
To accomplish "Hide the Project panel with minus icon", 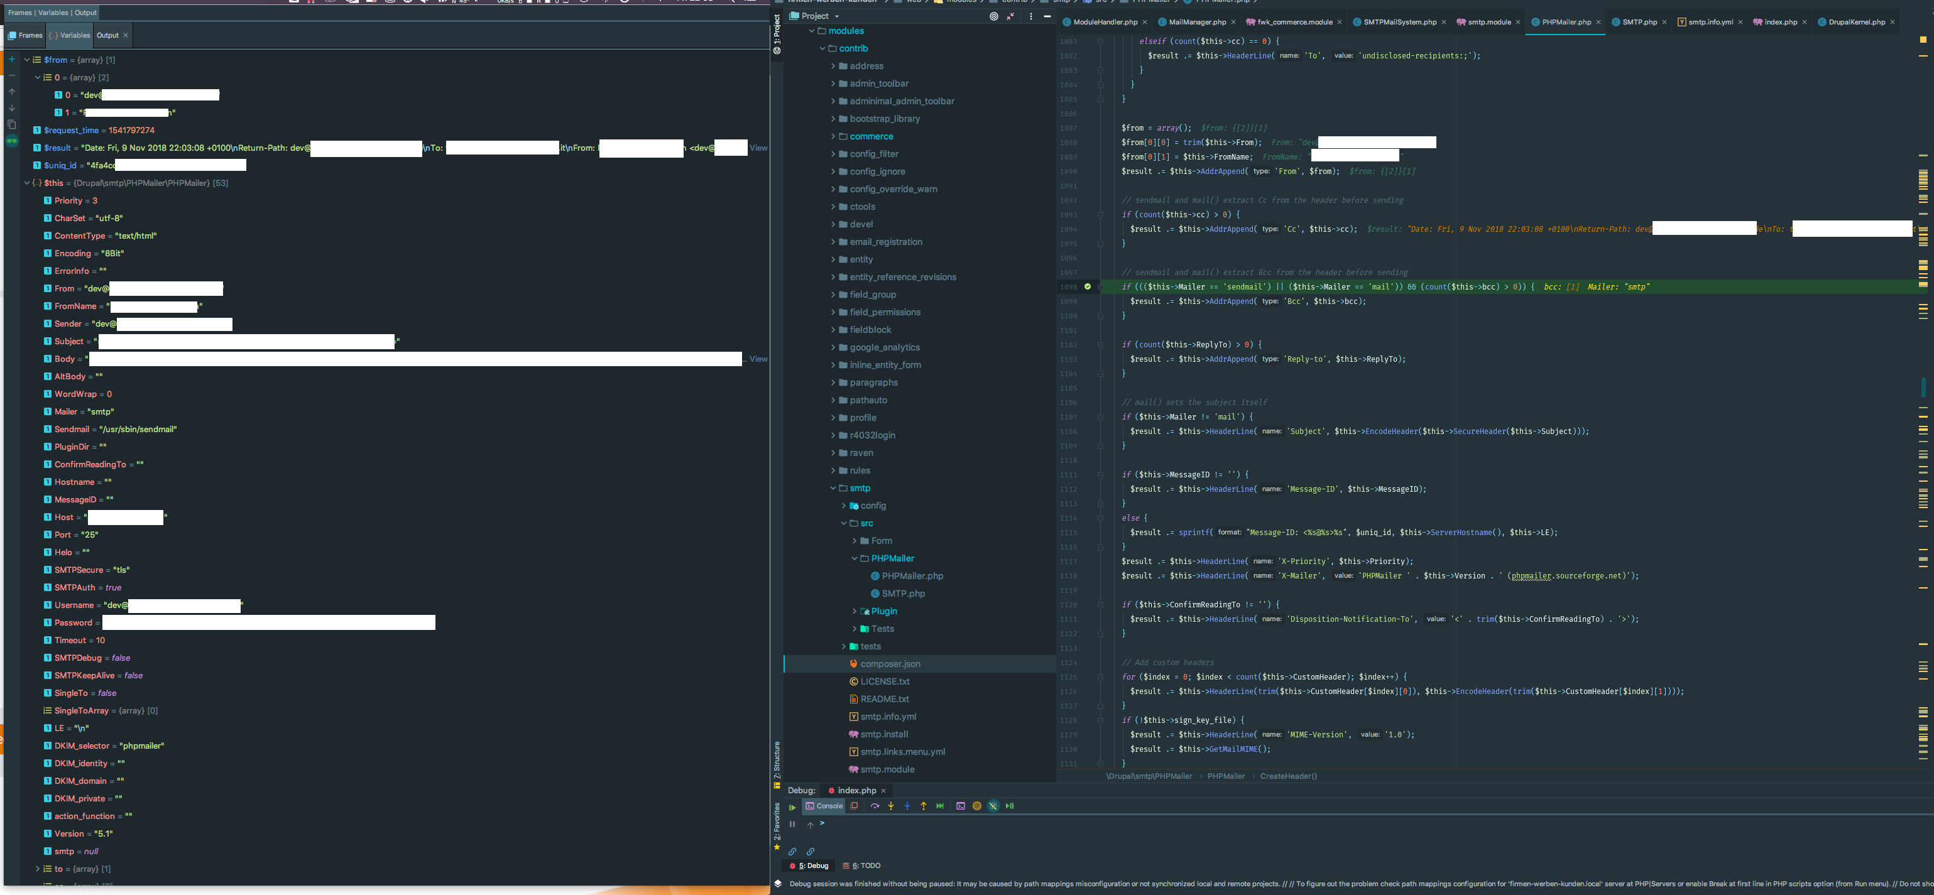I will point(1047,16).
